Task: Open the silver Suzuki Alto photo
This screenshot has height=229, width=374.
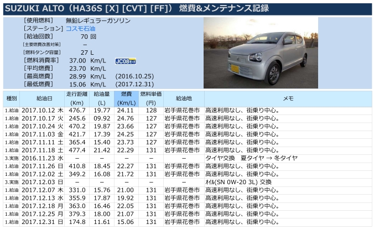Action: pos(261,53)
